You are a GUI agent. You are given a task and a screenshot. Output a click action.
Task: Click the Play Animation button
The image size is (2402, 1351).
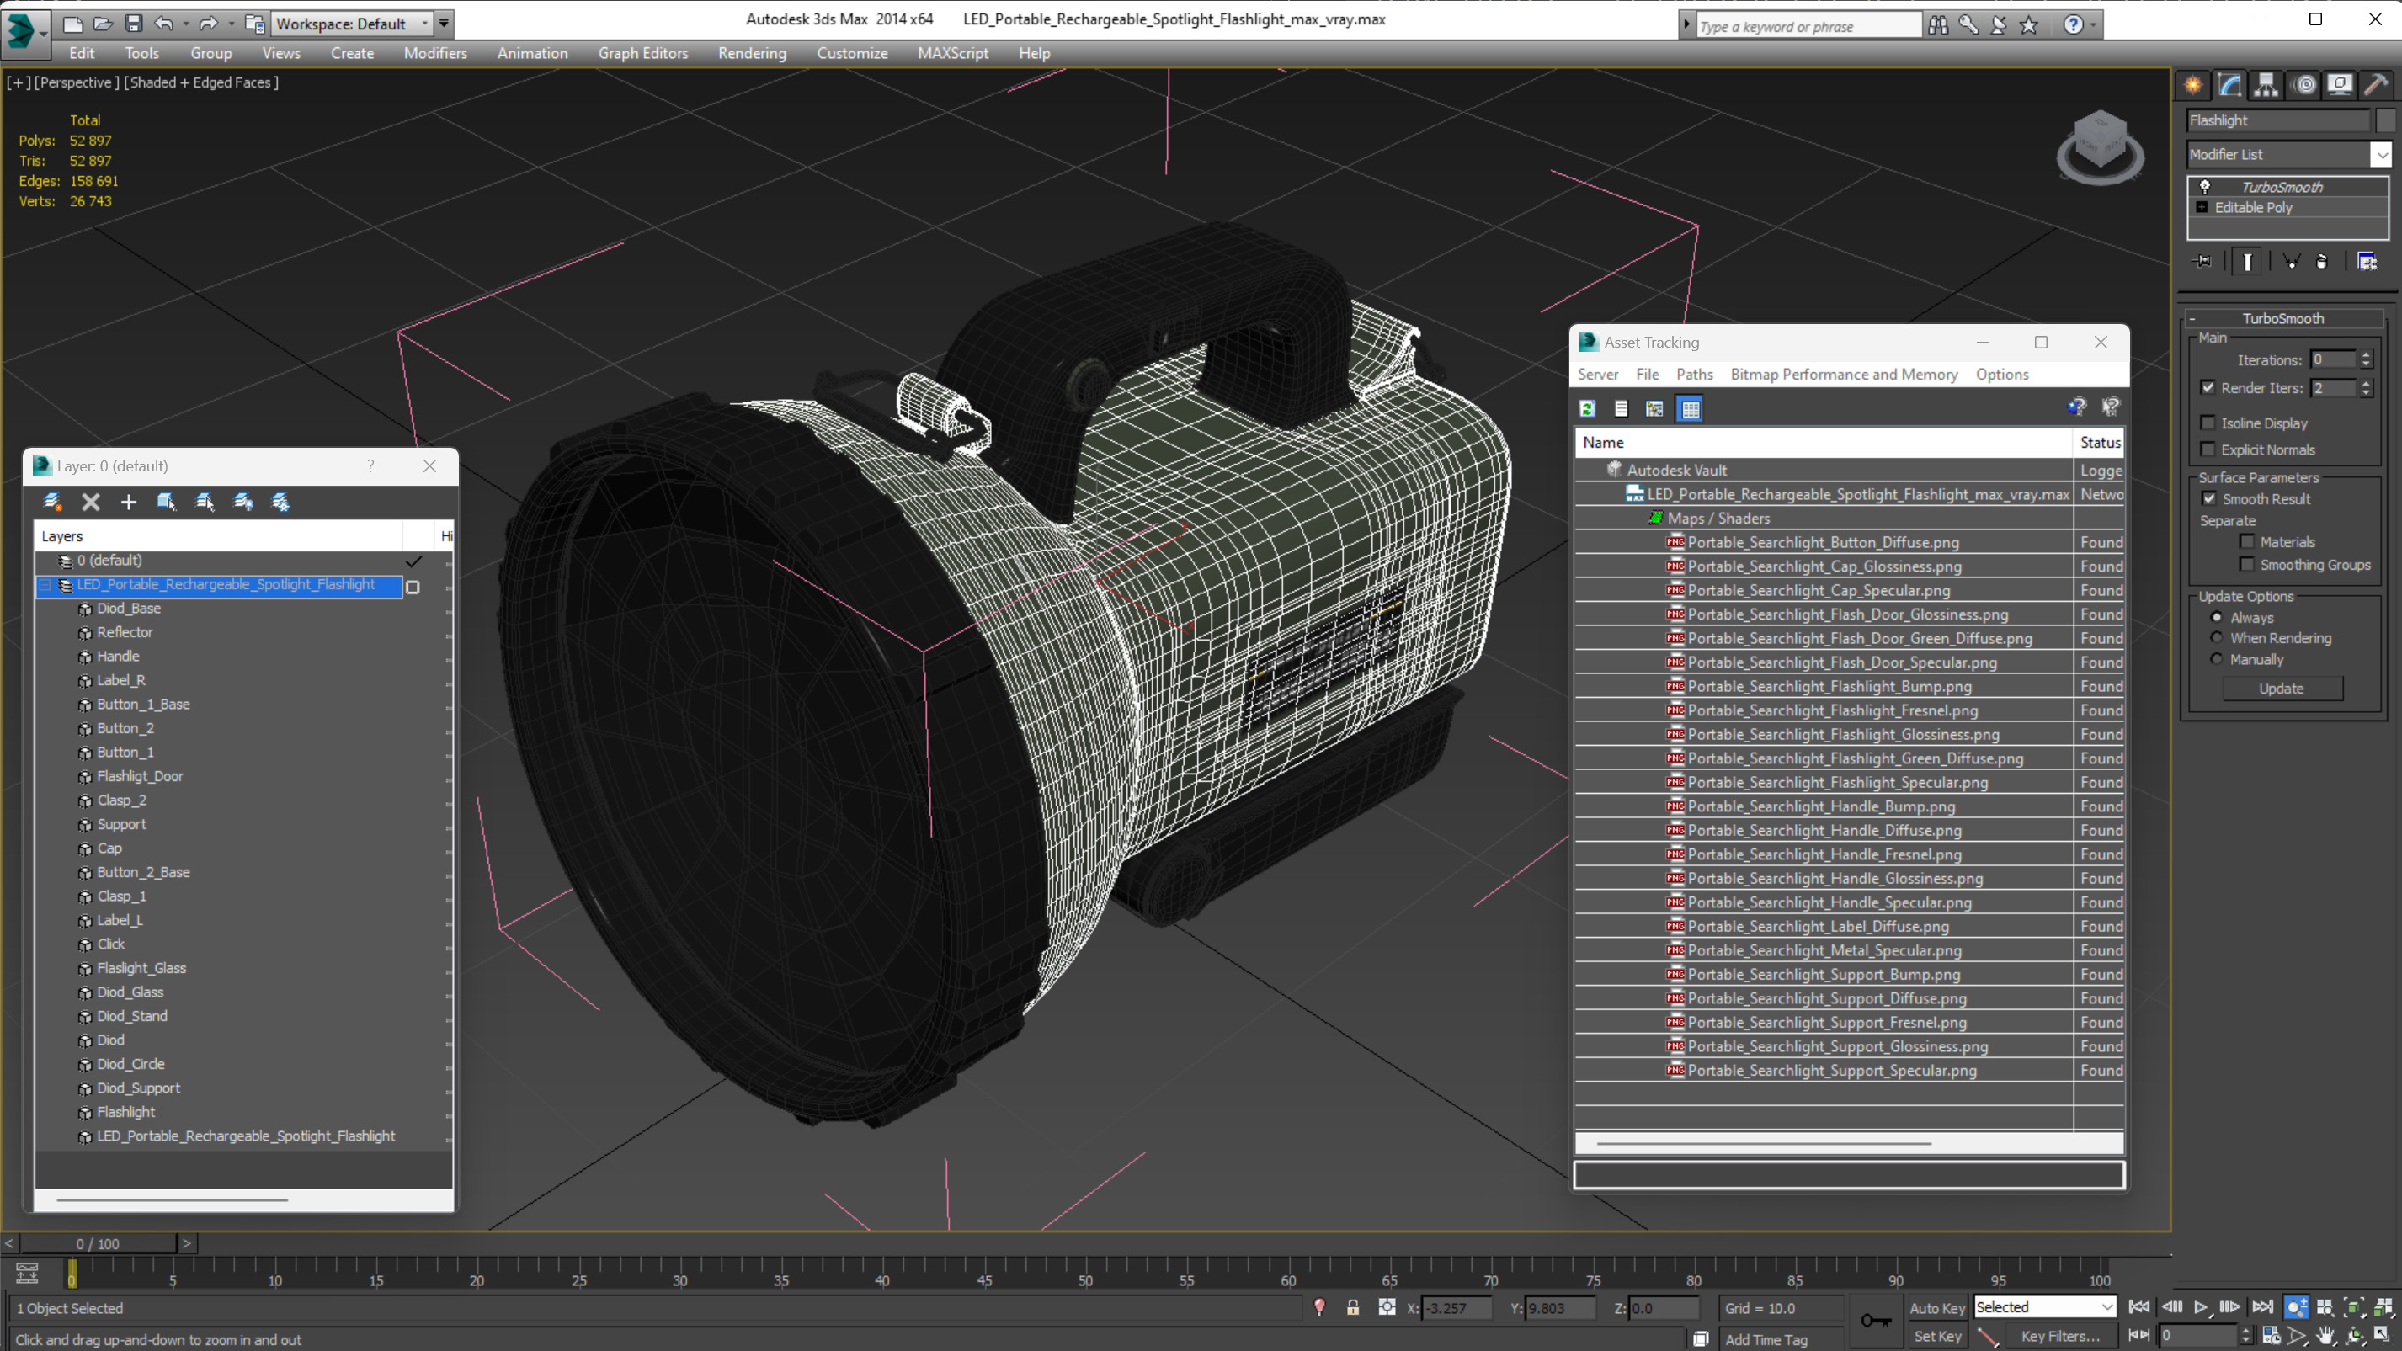(2201, 1307)
